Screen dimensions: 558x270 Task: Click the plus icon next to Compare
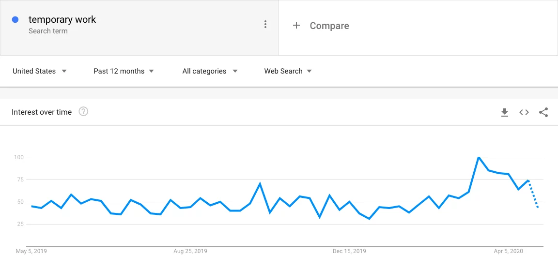pos(296,25)
